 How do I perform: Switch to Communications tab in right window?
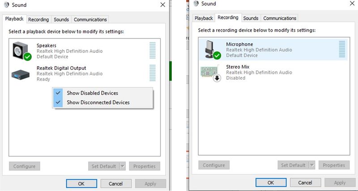pyautogui.click(x=280, y=18)
